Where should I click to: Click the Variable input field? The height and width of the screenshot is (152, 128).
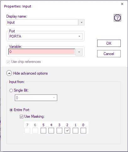[x=42, y=52]
